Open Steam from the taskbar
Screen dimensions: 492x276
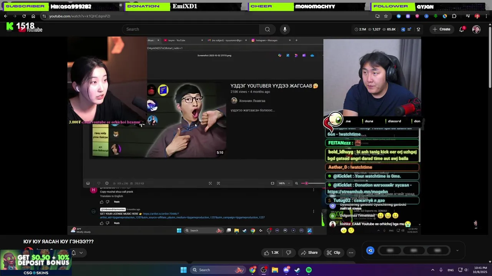click(298, 270)
